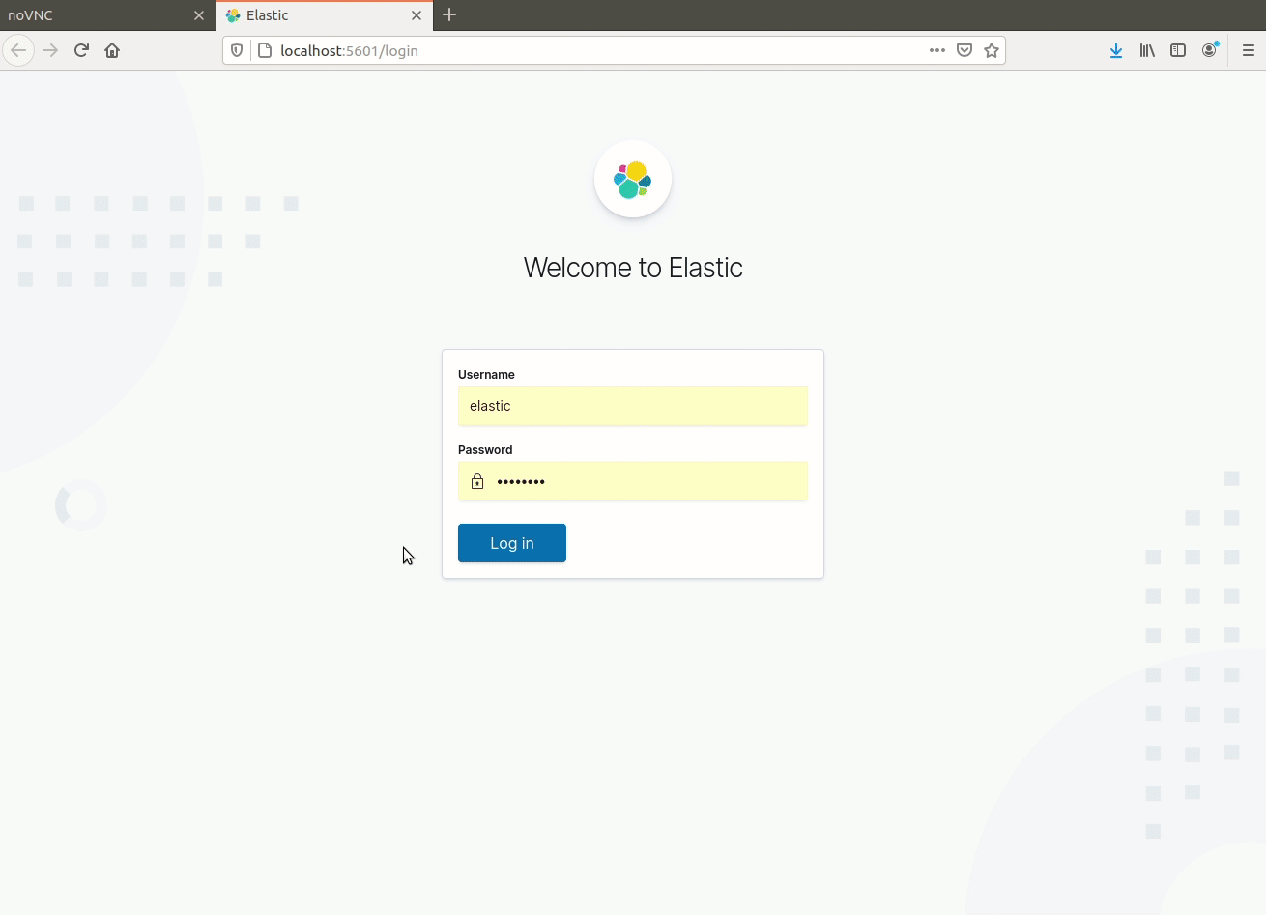1266x915 pixels.
Task: Open the Firefox account icon
Action: (x=1209, y=50)
